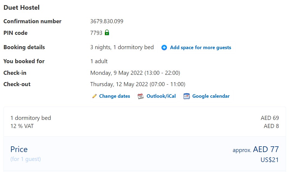Click the approx. AED 77 price text
This screenshot has height=172, width=290.
coord(256,149)
